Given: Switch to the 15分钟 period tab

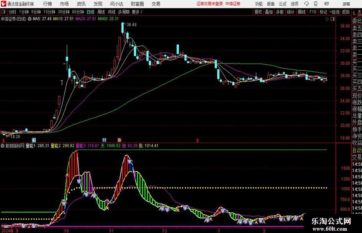Looking at the screenshot, I should click(x=49, y=12).
